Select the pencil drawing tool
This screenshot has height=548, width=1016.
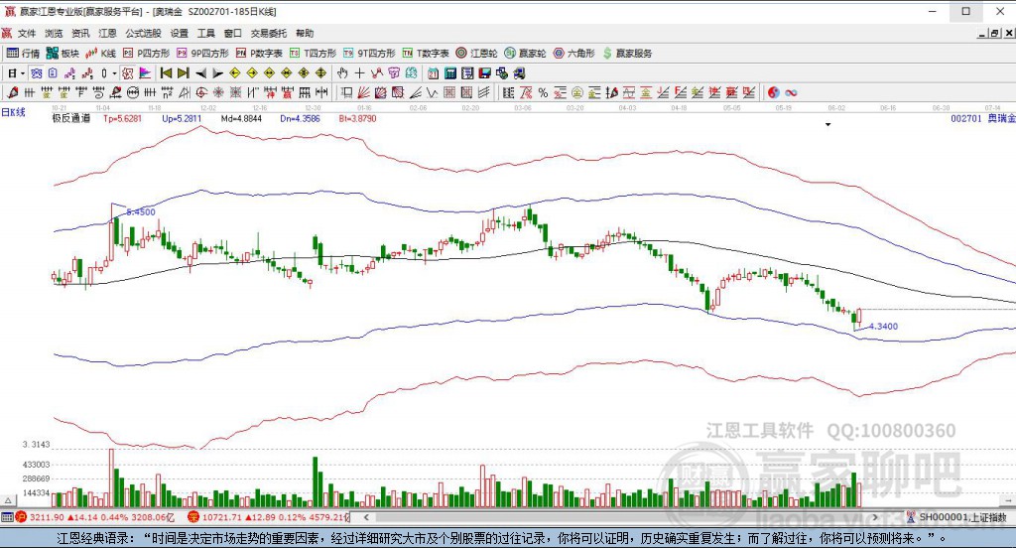[12, 92]
